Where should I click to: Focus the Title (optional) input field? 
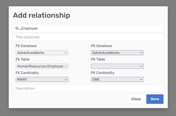pos(88,37)
